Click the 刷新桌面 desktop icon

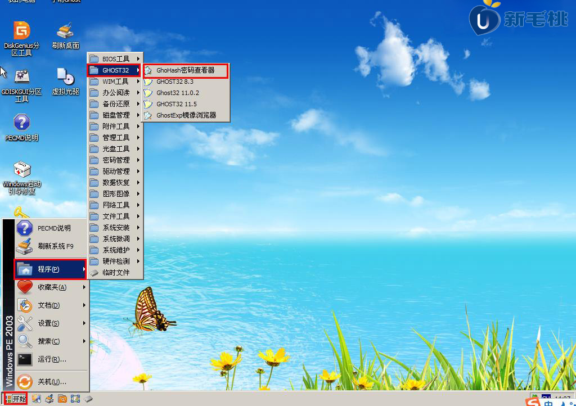[65, 36]
